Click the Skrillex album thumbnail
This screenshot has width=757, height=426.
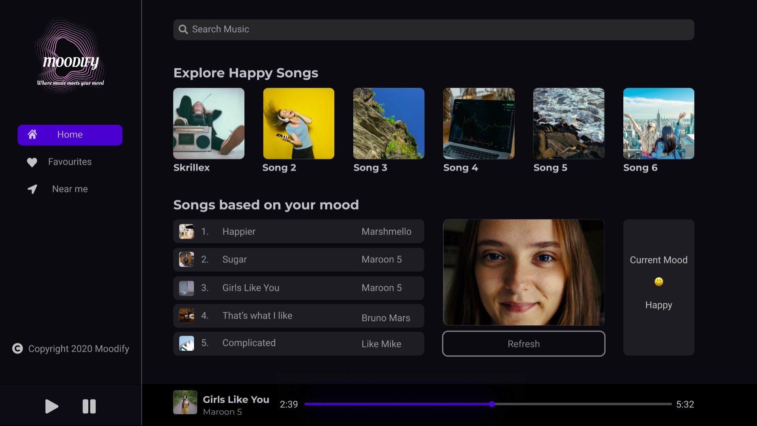pos(209,123)
